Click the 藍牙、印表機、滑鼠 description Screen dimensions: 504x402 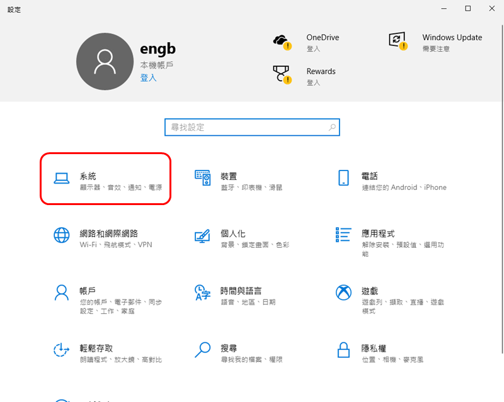[251, 187]
